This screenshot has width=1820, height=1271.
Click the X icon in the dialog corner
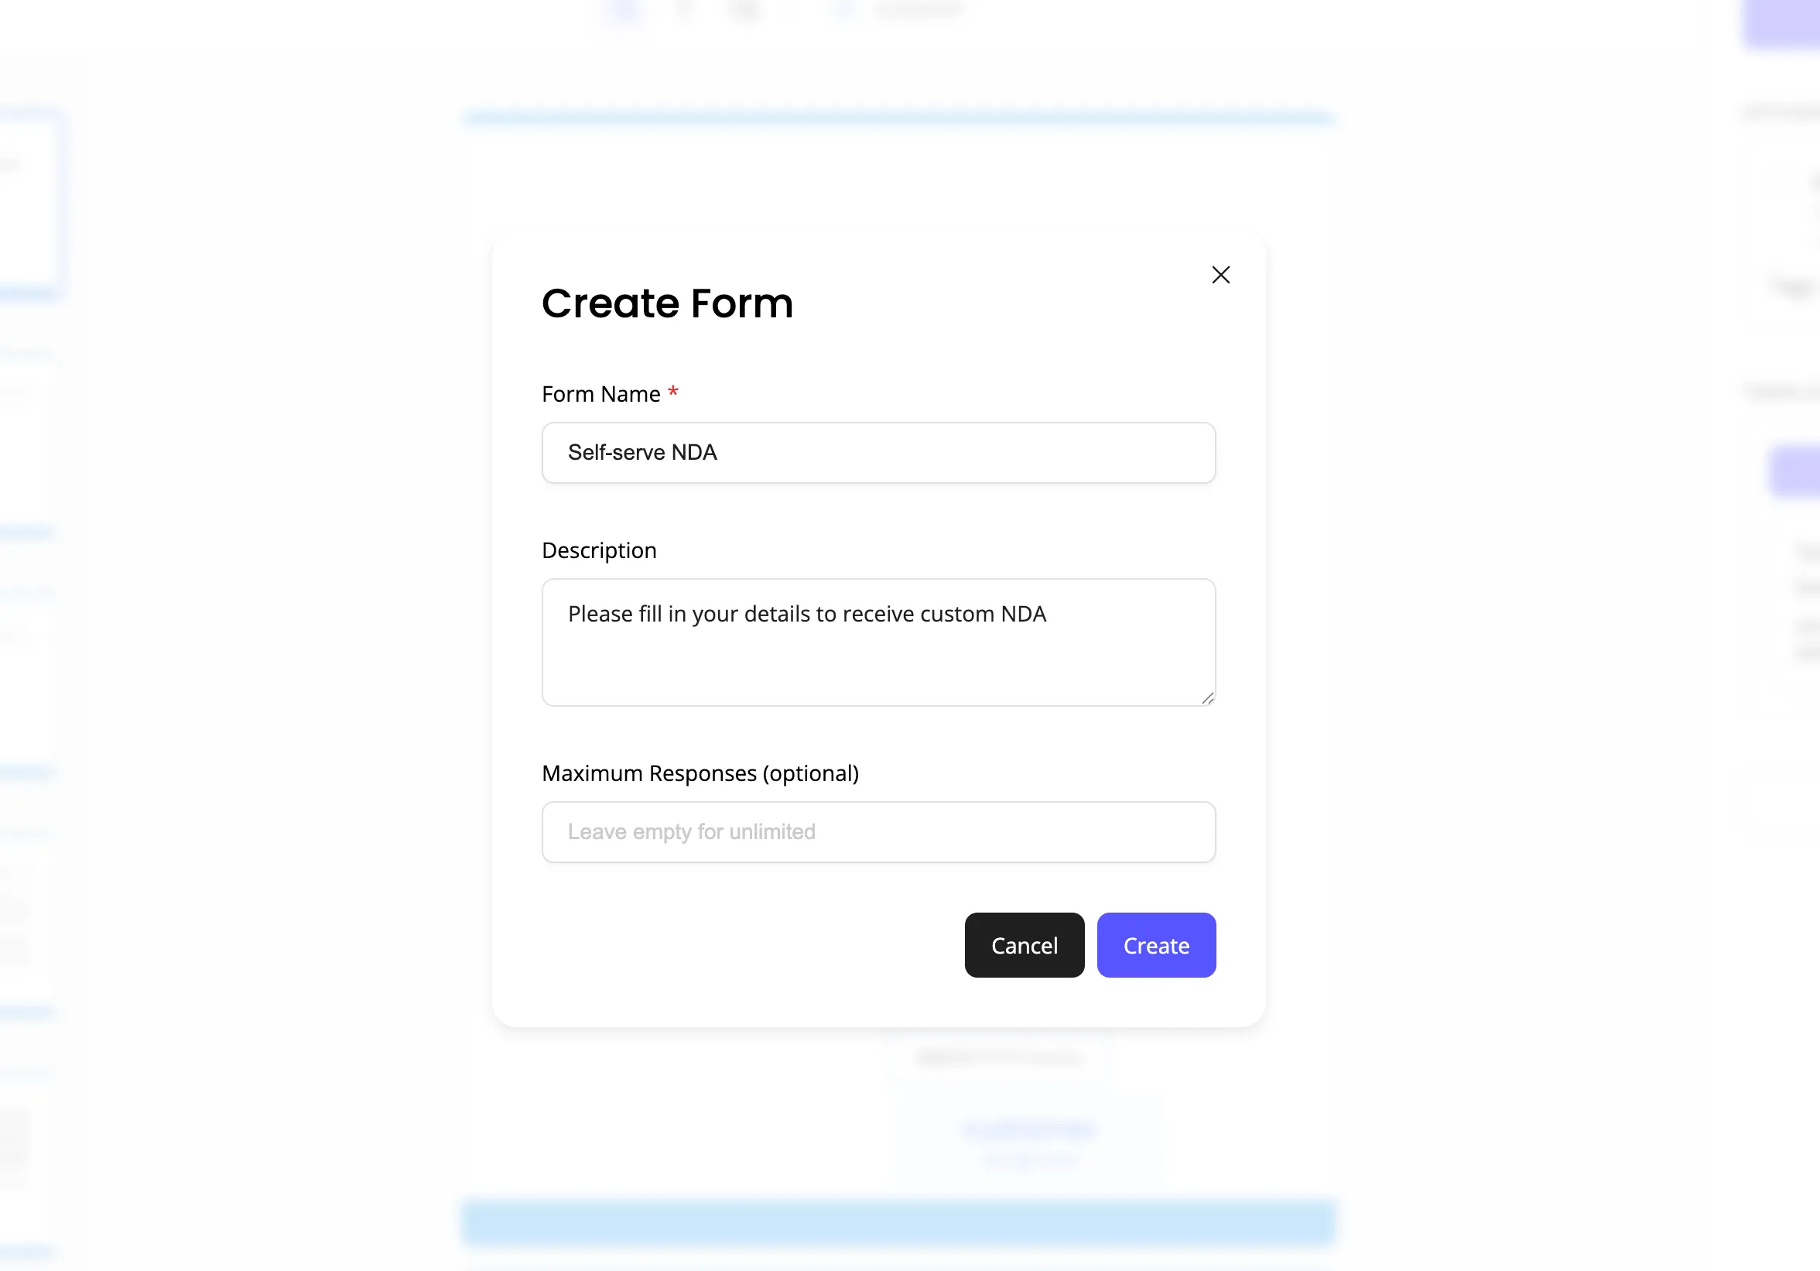coord(1221,275)
